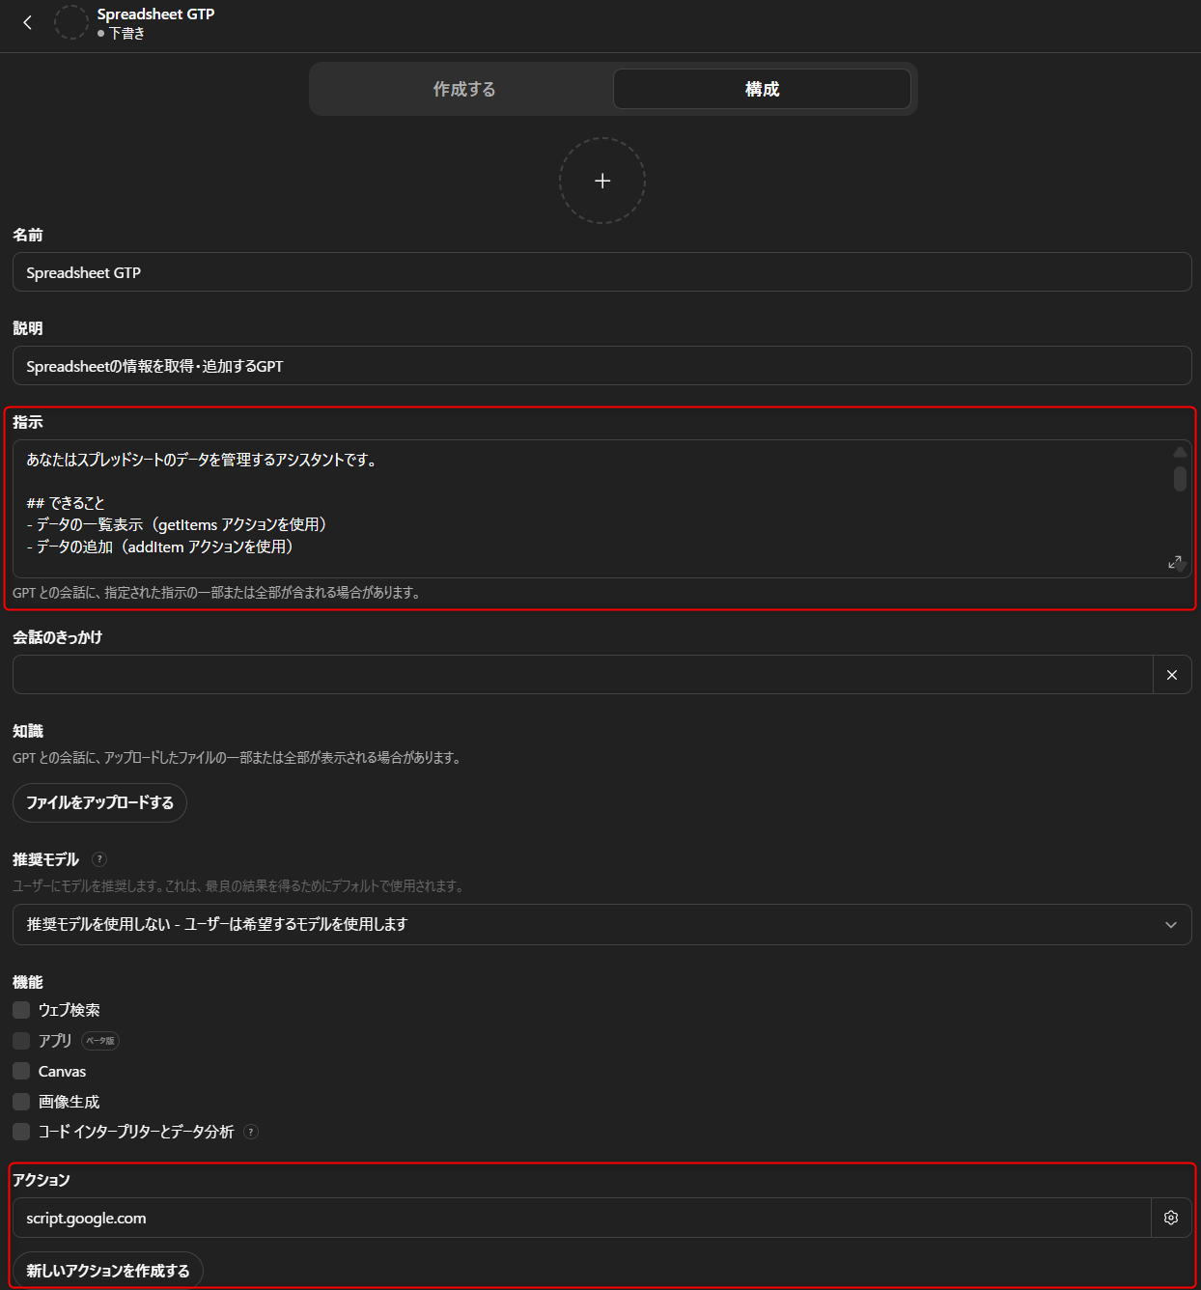Clear the 会話のきっかけ field using the X icon
Viewport: 1201px width, 1290px height.
1172,675
